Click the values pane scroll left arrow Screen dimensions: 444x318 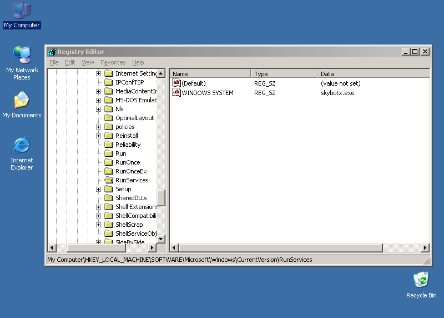[174, 247]
